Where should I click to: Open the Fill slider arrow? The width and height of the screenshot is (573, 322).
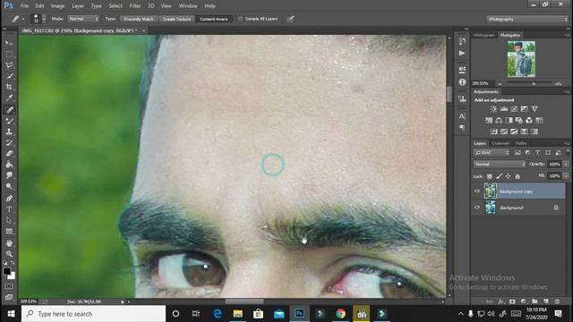coord(566,176)
